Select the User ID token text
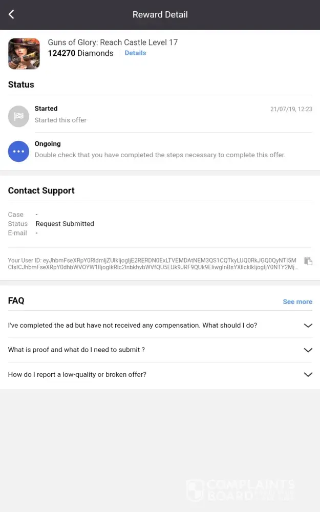The height and width of the screenshot is (512, 320). (x=154, y=264)
